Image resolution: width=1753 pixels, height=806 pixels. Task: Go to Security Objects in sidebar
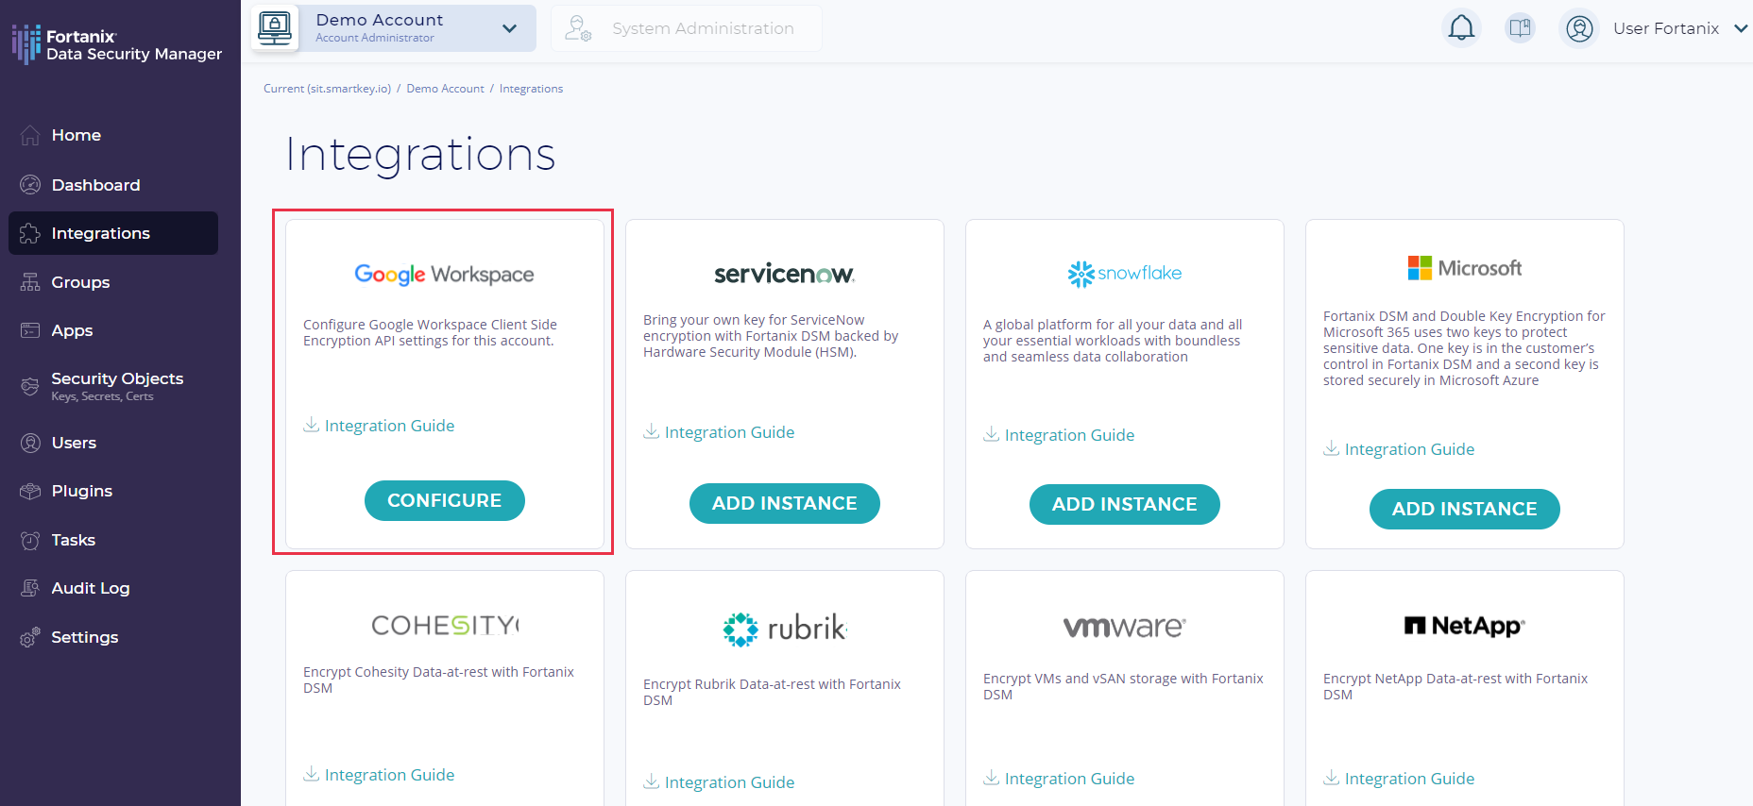[x=116, y=385]
